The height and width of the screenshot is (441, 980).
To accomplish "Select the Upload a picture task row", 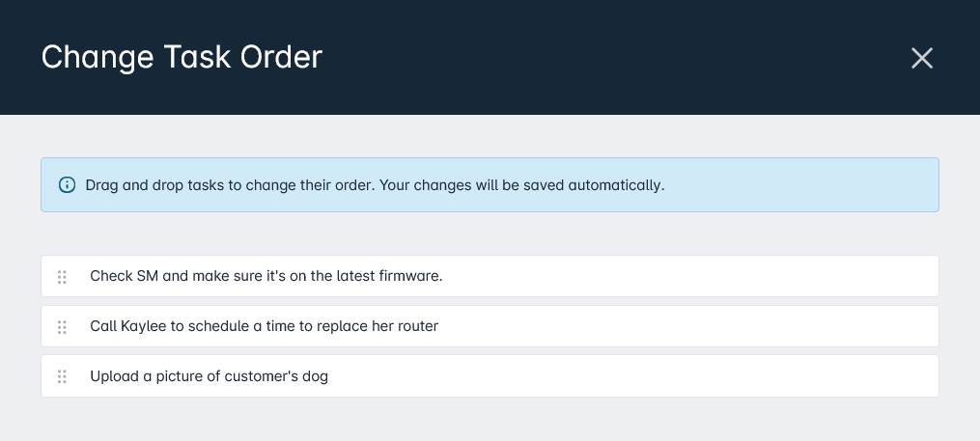I will pos(490,376).
